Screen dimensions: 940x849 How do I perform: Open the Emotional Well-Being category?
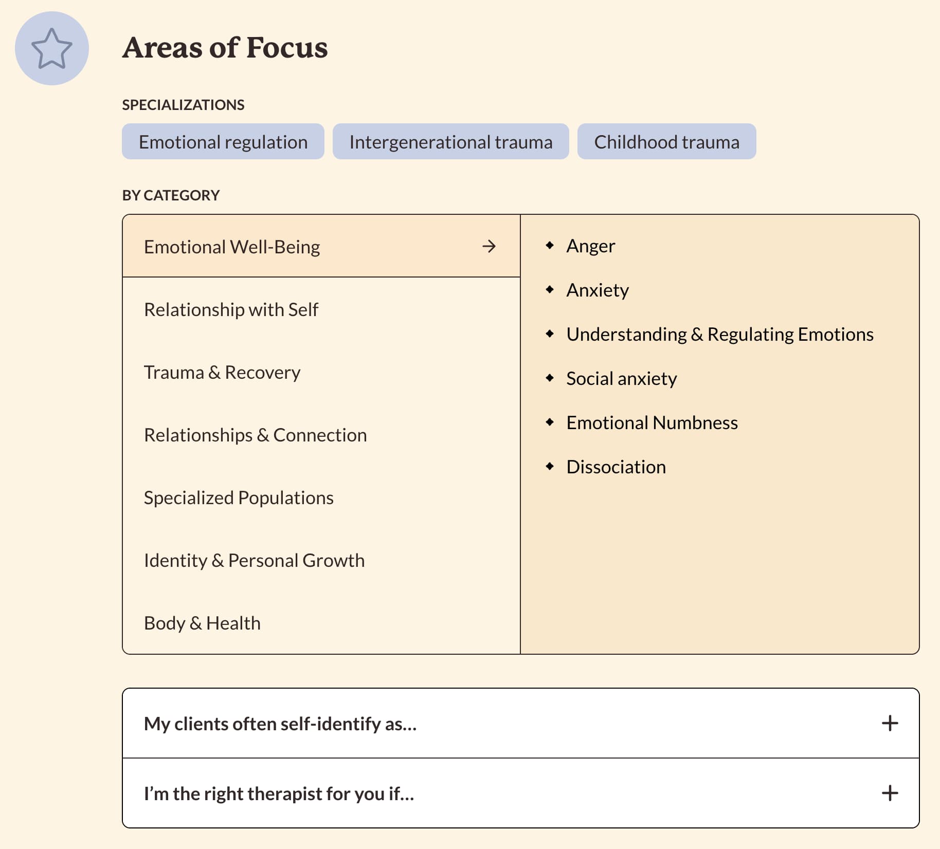click(x=321, y=246)
